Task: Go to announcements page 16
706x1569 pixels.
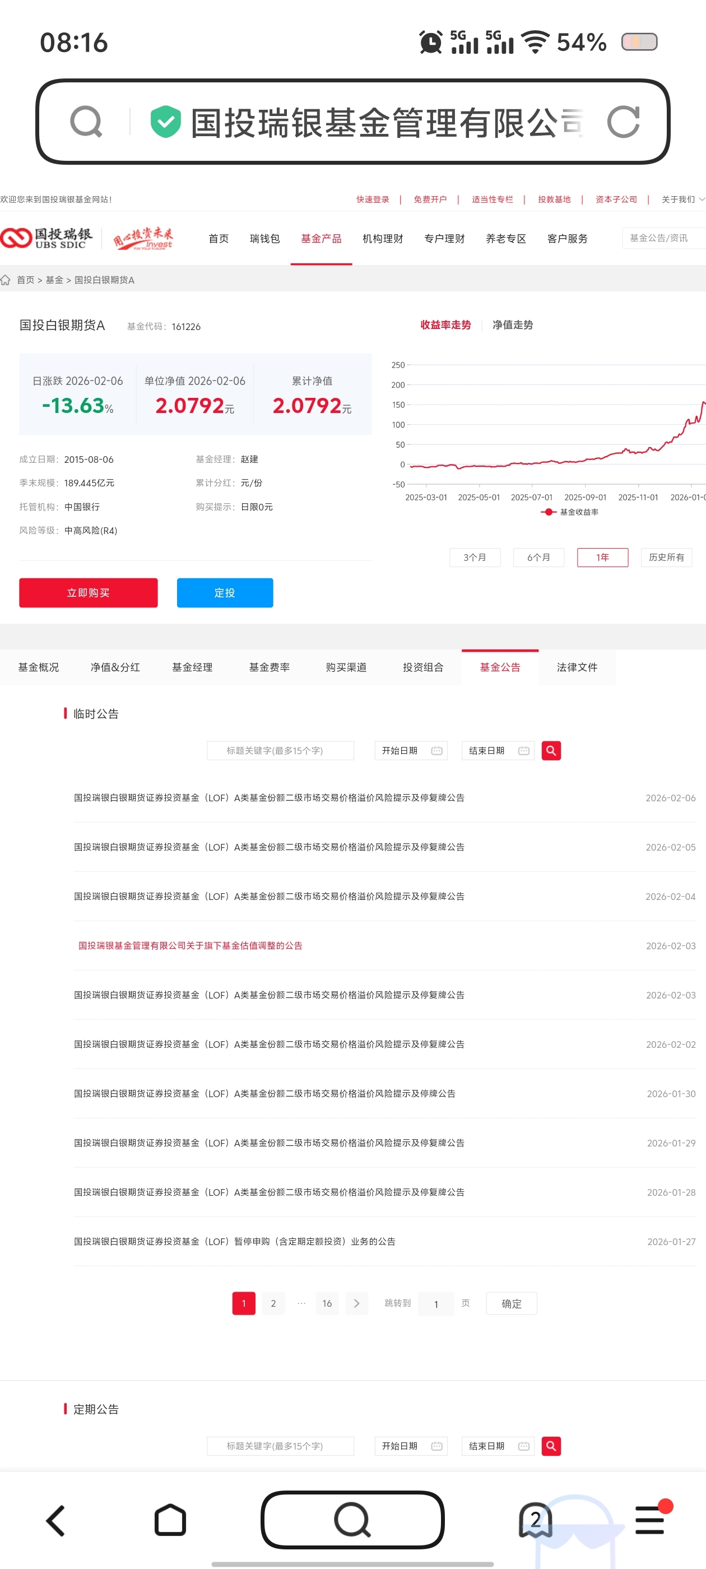Action: point(327,1303)
